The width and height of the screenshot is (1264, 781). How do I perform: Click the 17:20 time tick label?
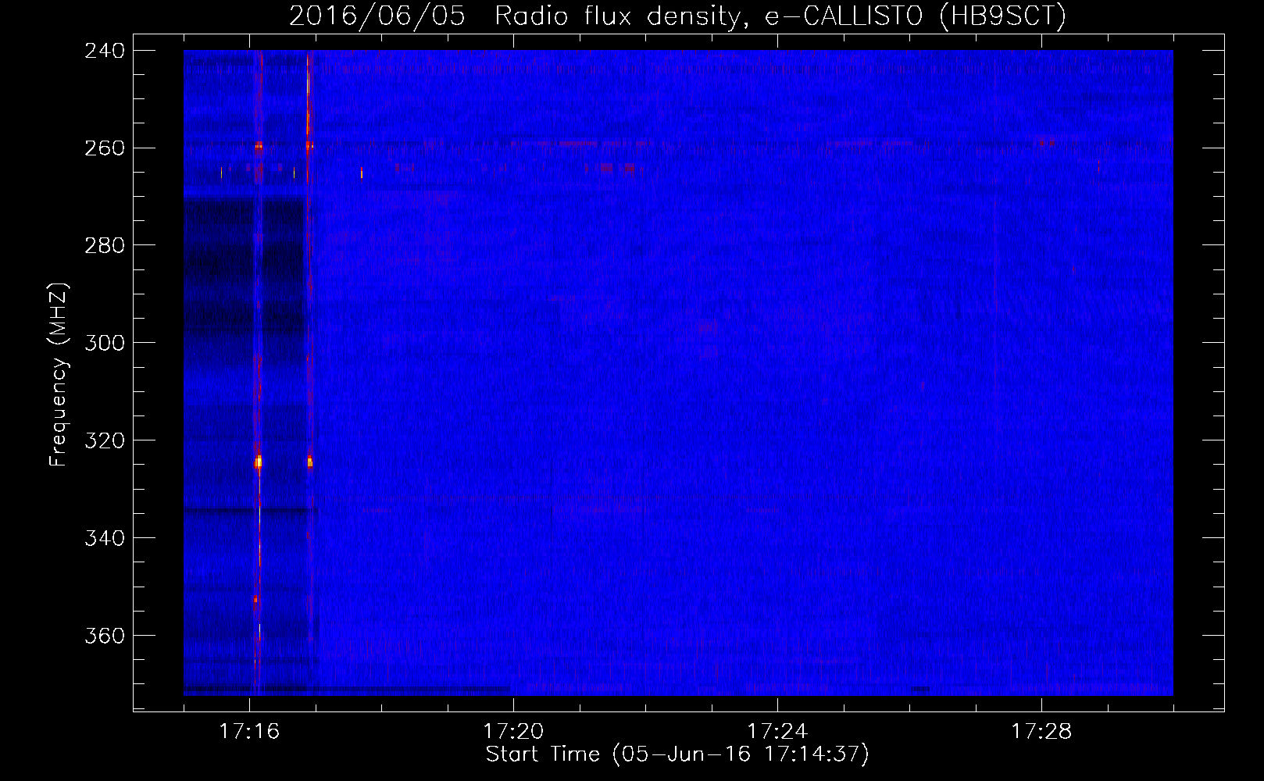[513, 732]
